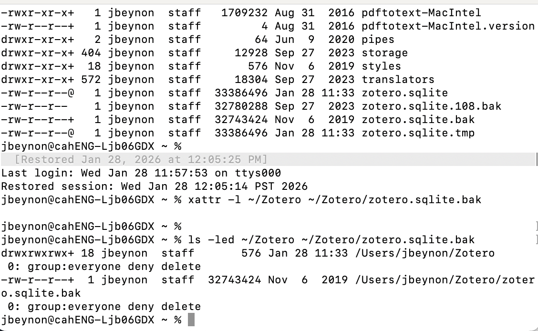This screenshot has height=331, width=538.
Task: Click the filename zotero.sqlite.108.bak
Action: (431, 106)
